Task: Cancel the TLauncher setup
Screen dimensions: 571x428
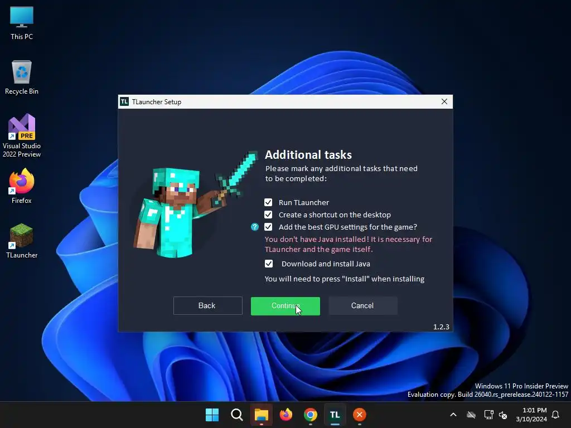Action: (362, 306)
